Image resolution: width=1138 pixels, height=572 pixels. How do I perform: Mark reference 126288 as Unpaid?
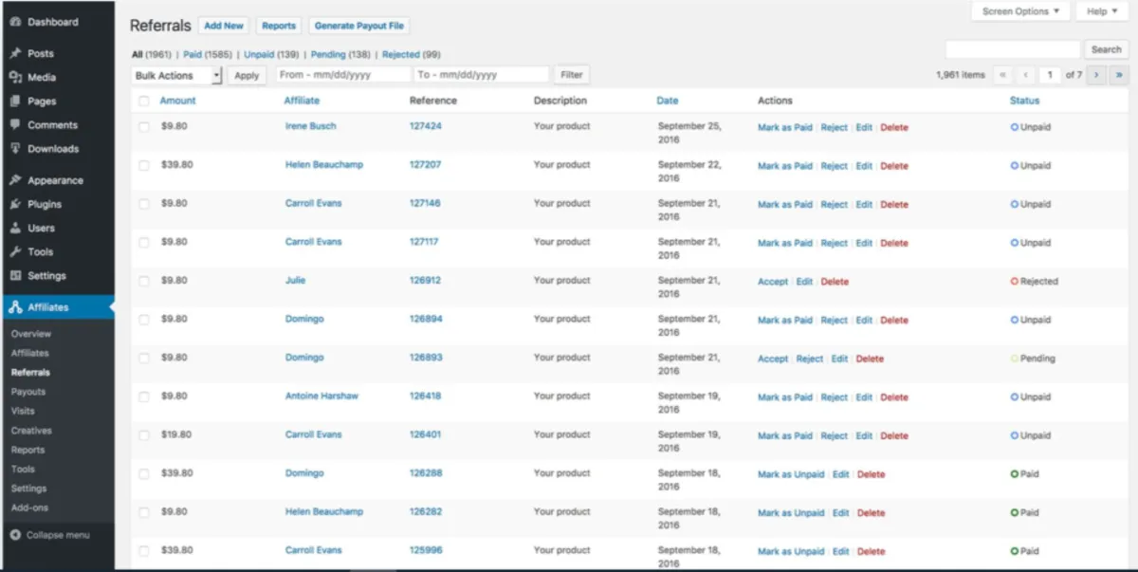coord(791,474)
